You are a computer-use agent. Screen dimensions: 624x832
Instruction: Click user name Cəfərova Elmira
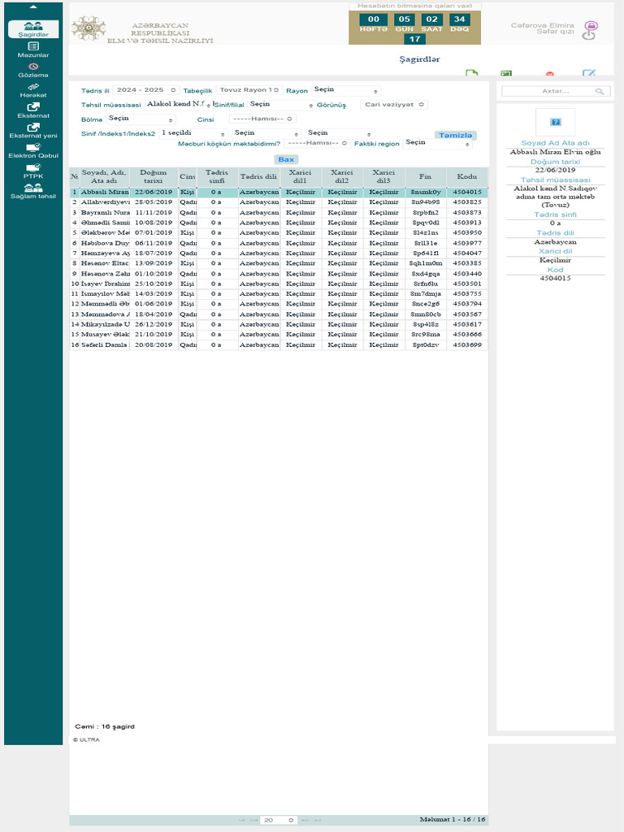(542, 28)
